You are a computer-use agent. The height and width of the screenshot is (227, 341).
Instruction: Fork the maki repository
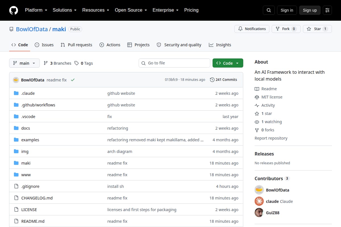coord(286,29)
